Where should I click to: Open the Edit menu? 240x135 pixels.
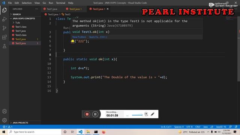point(16,3)
